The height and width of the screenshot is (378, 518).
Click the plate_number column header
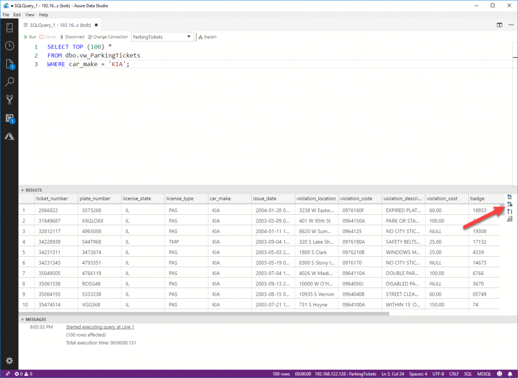[x=100, y=199]
